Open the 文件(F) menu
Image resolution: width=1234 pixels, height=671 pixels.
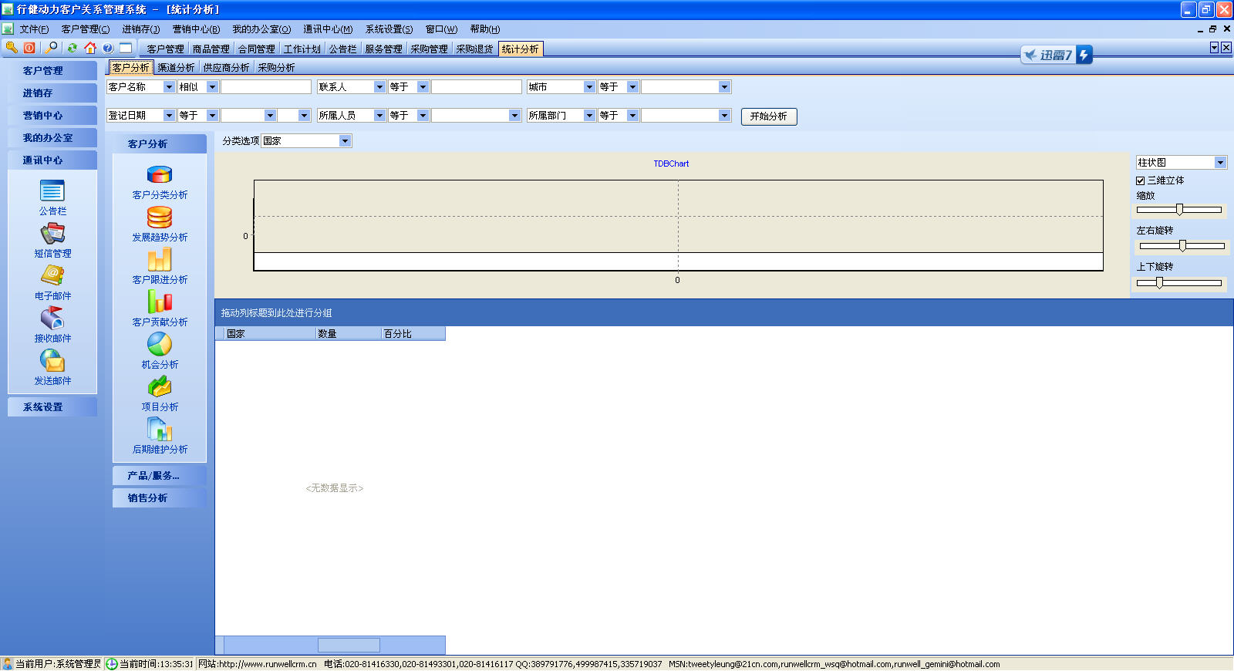click(34, 29)
